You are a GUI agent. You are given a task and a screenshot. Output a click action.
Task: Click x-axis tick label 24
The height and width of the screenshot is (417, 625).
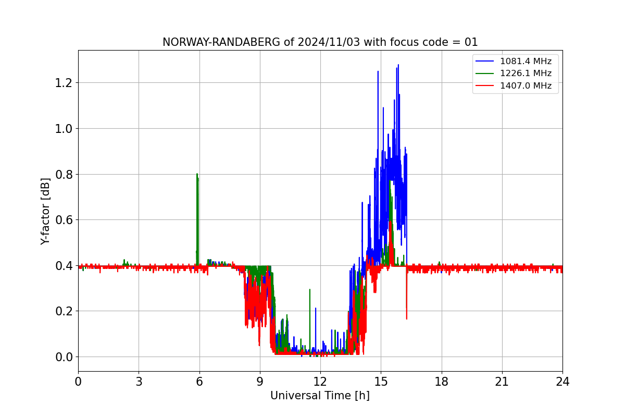pyautogui.click(x=562, y=382)
